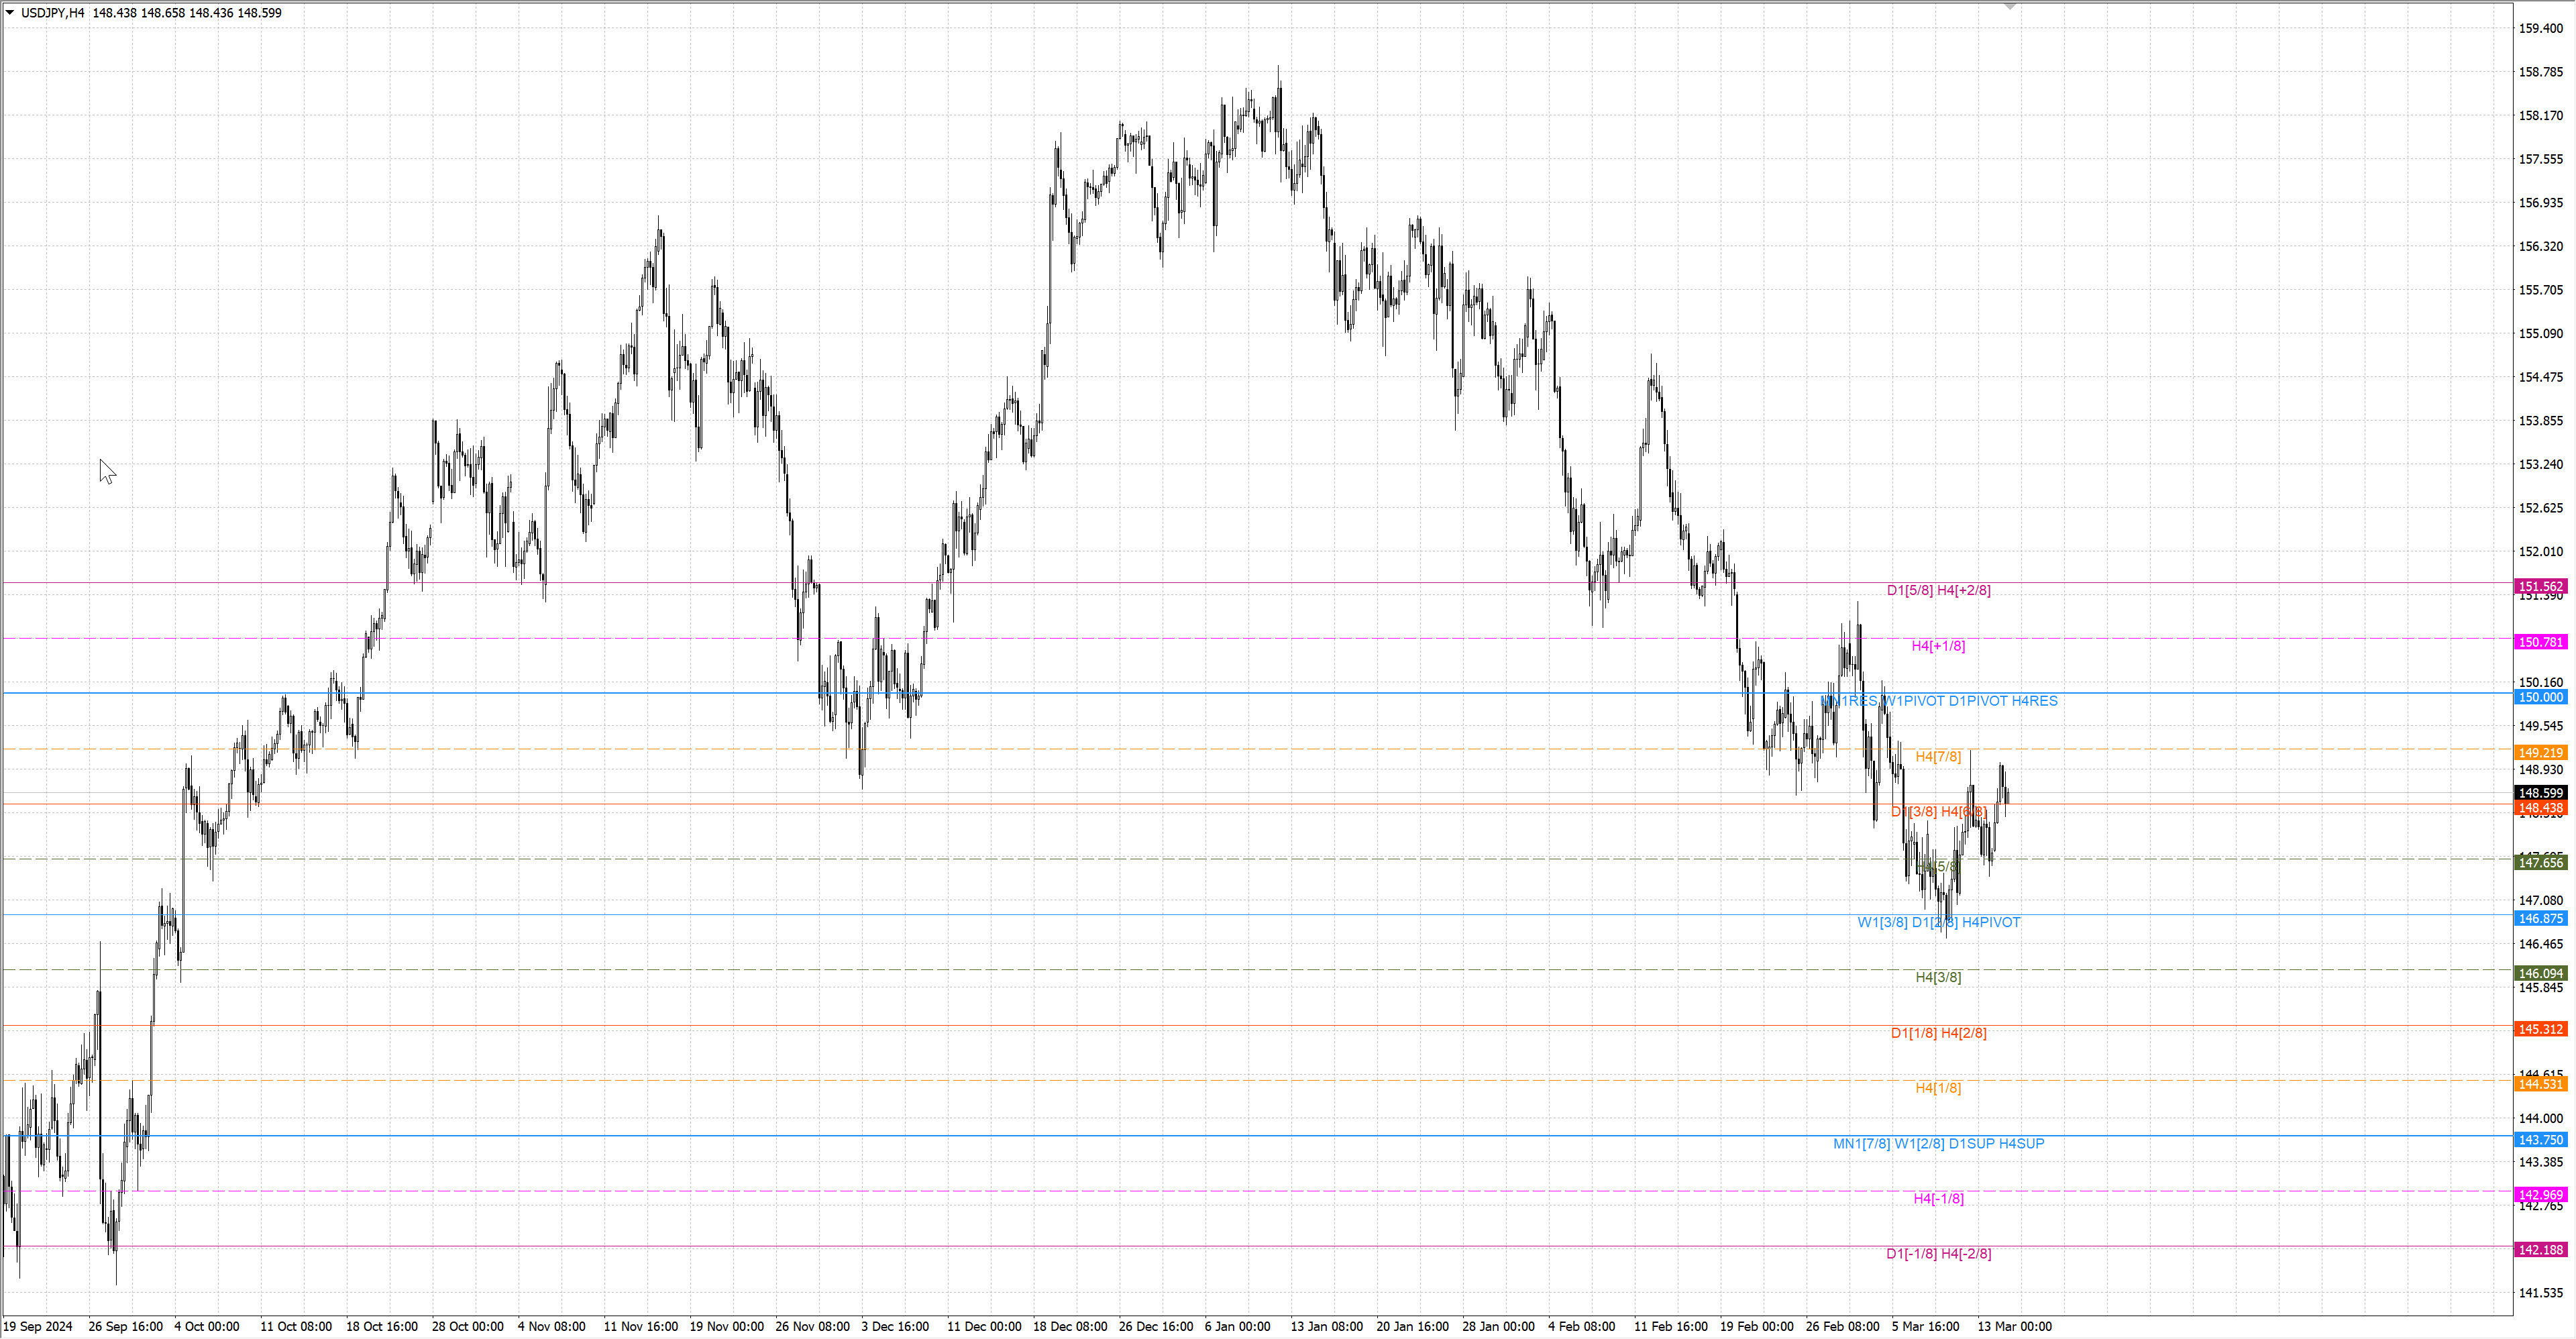Click the orange 149.219 price tag
The width and height of the screenshot is (2576, 1339).
2540,752
